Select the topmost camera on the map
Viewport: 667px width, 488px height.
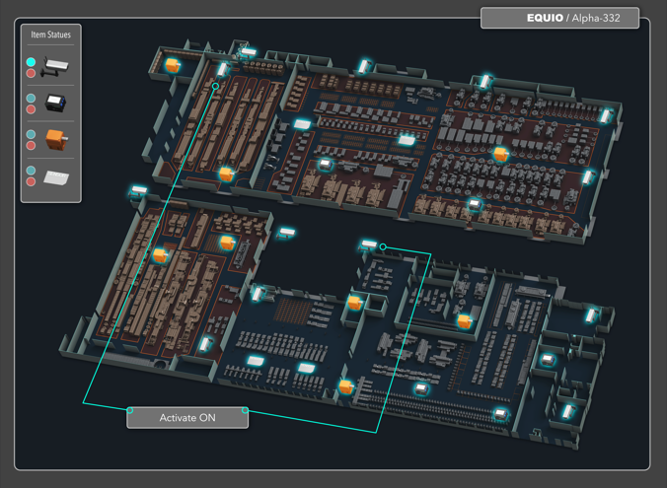(x=247, y=53)
